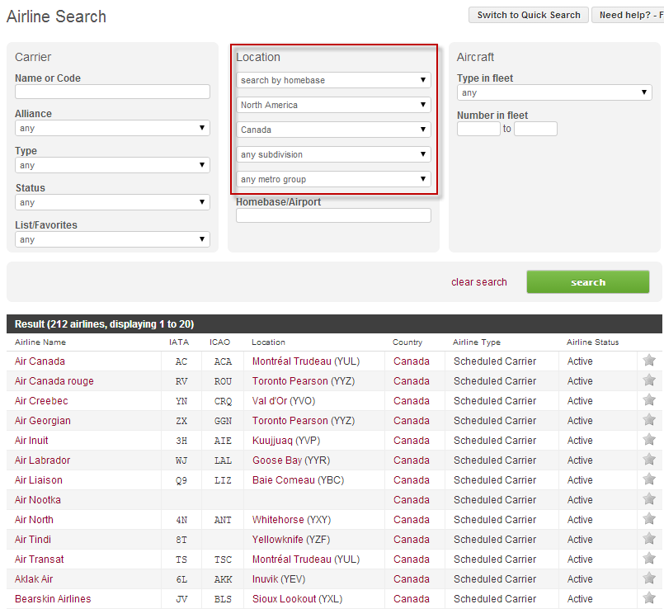Open the 'any subdivision' dropdown

point(333,154)
